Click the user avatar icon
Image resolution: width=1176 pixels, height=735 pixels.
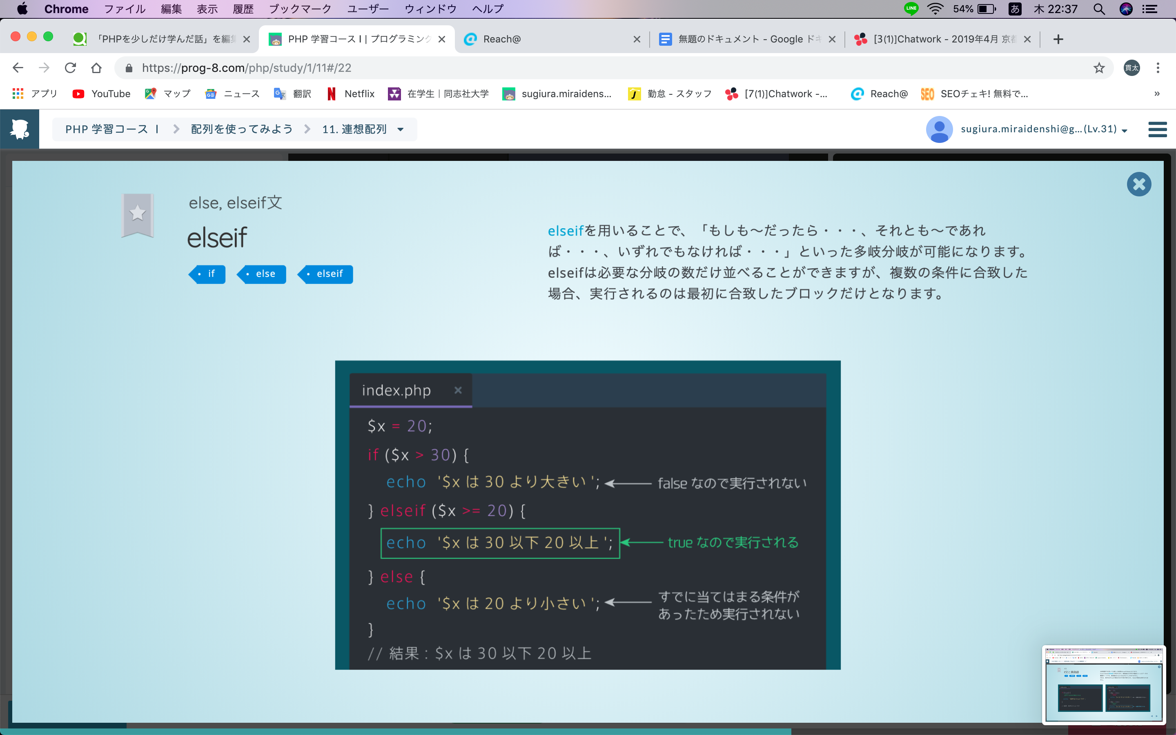939,129
